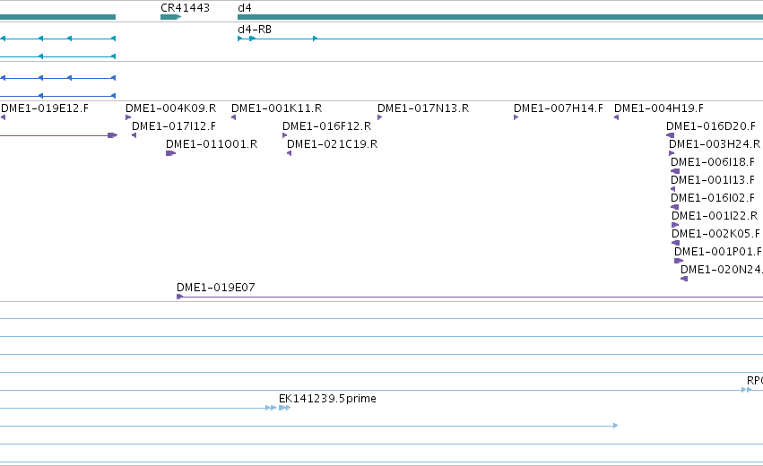Click the DME1-016D20.F arrow marker
Screen dimensions: 763x466
670,135
